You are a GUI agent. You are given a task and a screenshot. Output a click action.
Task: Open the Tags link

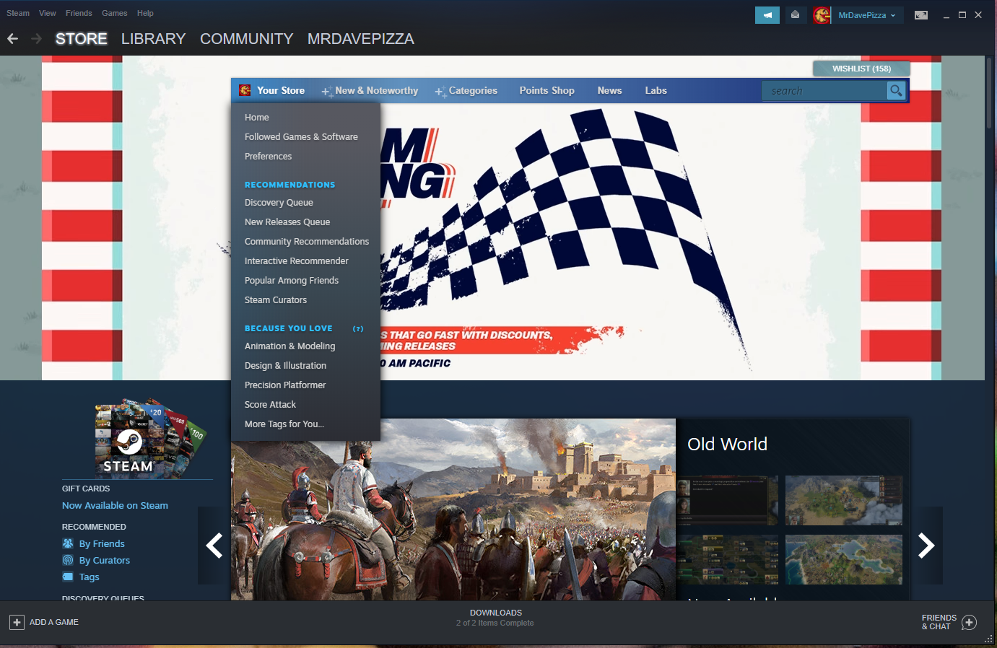[x=89, y=577]
